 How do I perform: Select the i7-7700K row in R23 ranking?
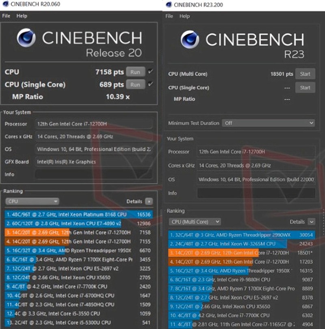pos(242,315)
